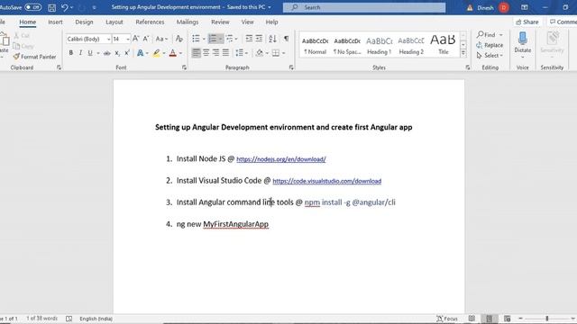
Task: Apply the red font color
Action: click(172, 53)
